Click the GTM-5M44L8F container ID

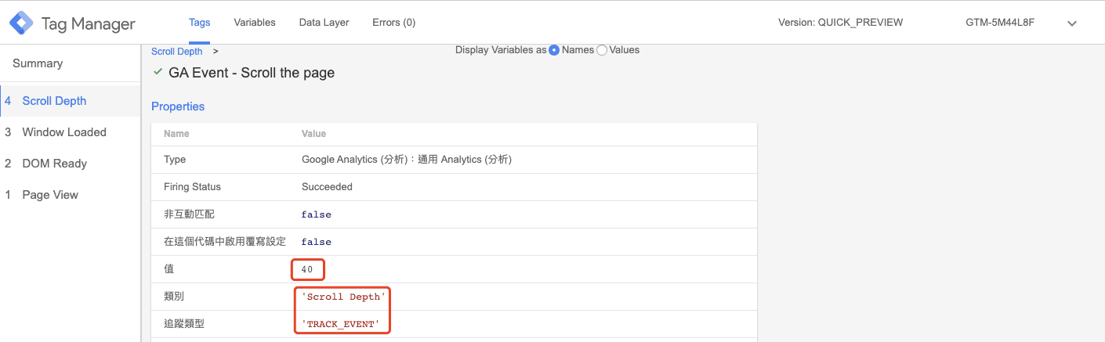(1000, 23)
